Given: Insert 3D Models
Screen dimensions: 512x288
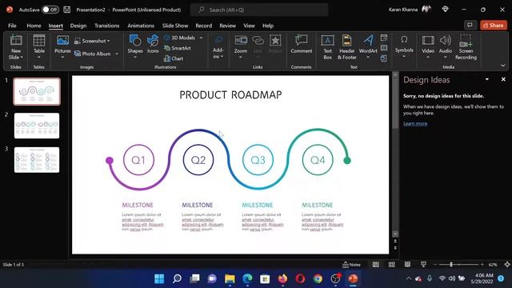Looking at the screenshot, I should pos(179,38).
